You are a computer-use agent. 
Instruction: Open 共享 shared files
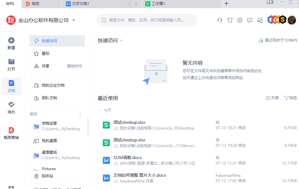point(45,66)
